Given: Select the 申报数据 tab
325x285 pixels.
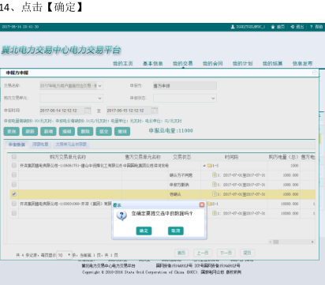Looking at the screenshot, I should pyautogui.click(x=17, y=144).
